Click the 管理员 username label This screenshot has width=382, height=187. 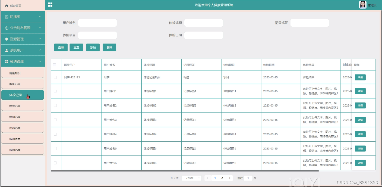tap(372, 5)
